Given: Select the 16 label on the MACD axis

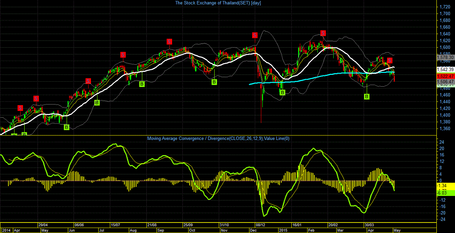Looking at the screenshot, I should [441, 155].
